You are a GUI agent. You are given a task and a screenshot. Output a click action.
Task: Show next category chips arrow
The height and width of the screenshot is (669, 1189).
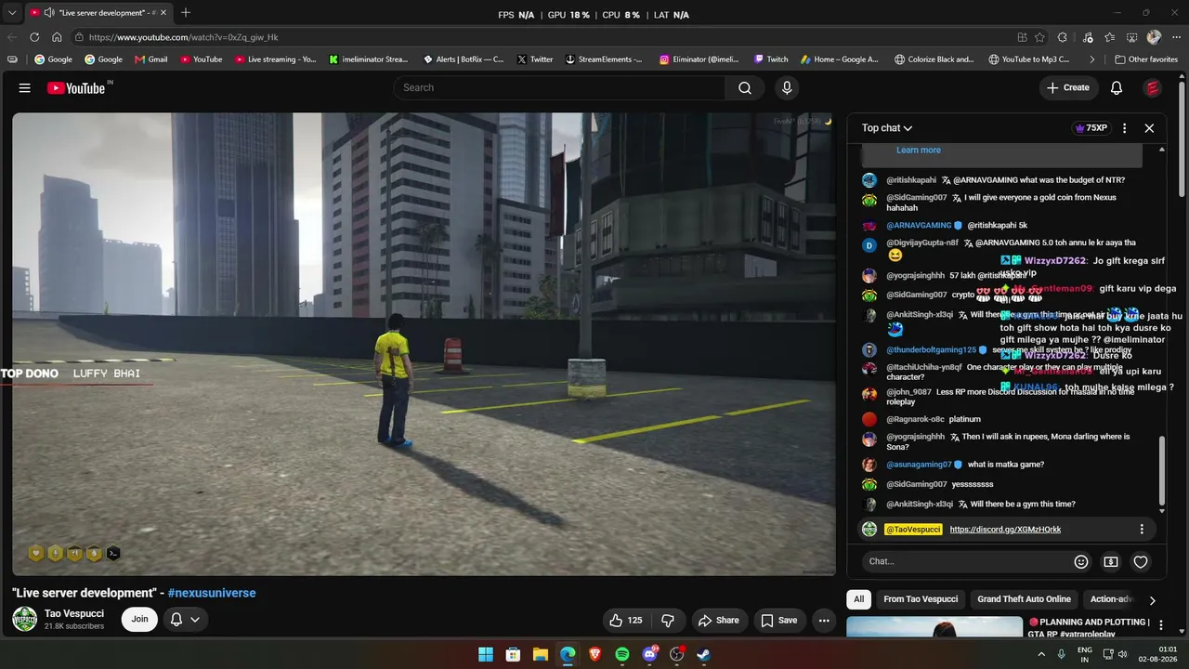click(x=1152, y=600)
